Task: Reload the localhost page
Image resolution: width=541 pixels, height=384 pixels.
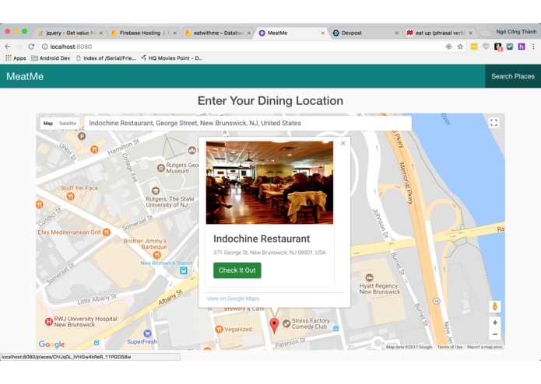Action: [31, 47]
